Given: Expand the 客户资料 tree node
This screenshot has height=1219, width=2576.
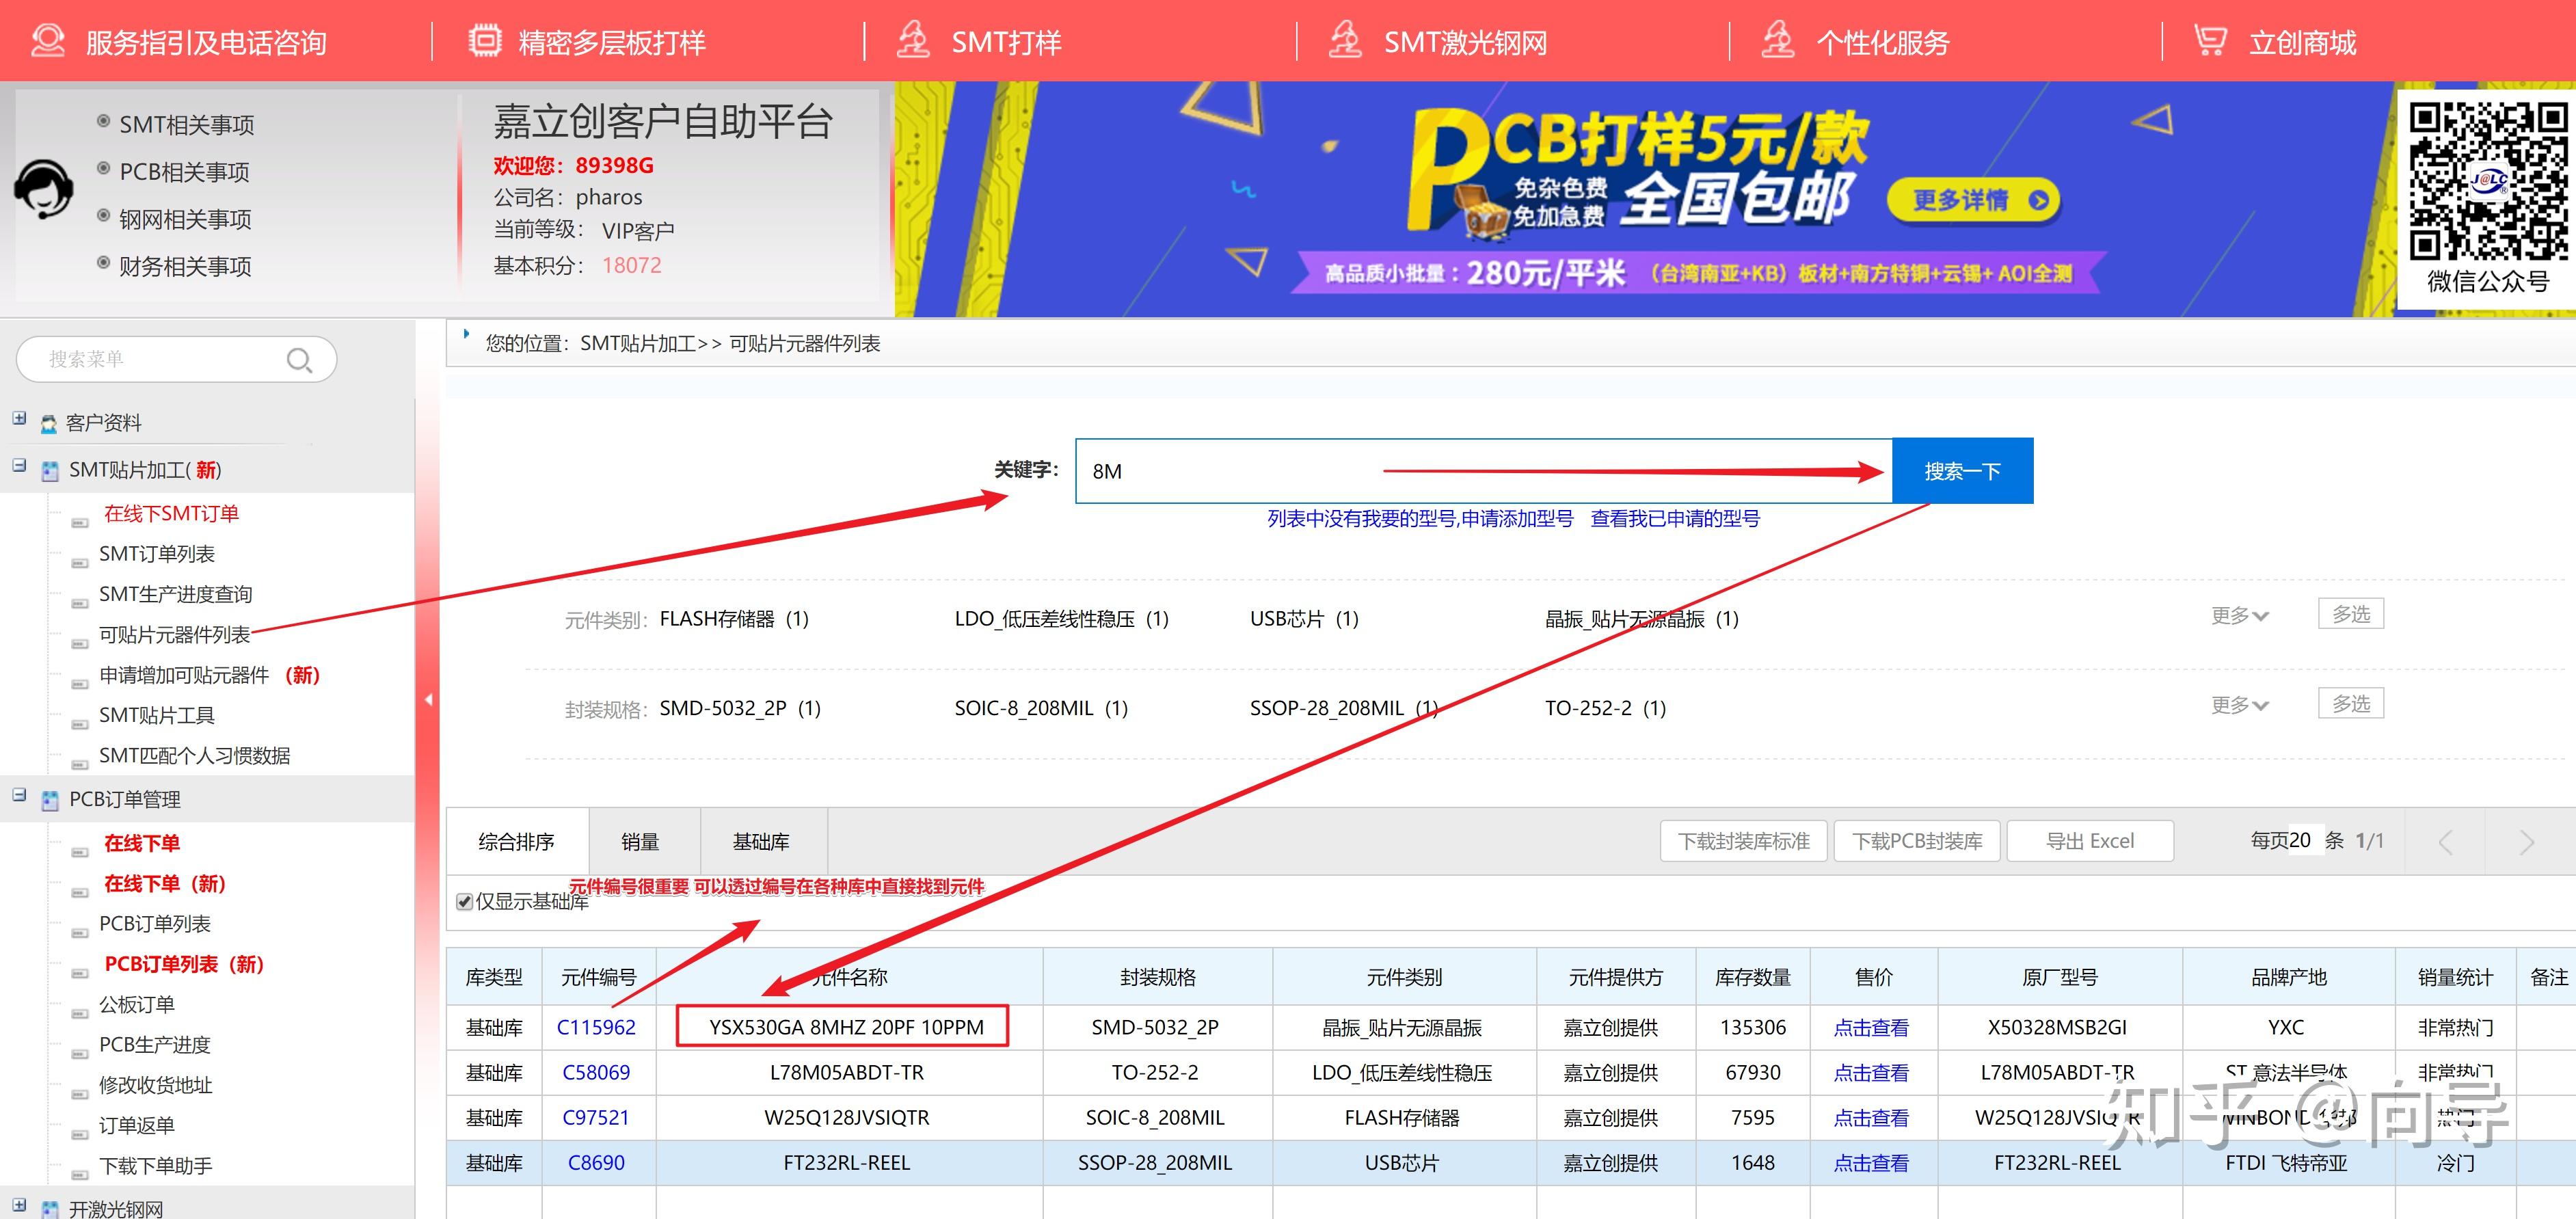Looking at the screenshot, I should click(19, 418).
